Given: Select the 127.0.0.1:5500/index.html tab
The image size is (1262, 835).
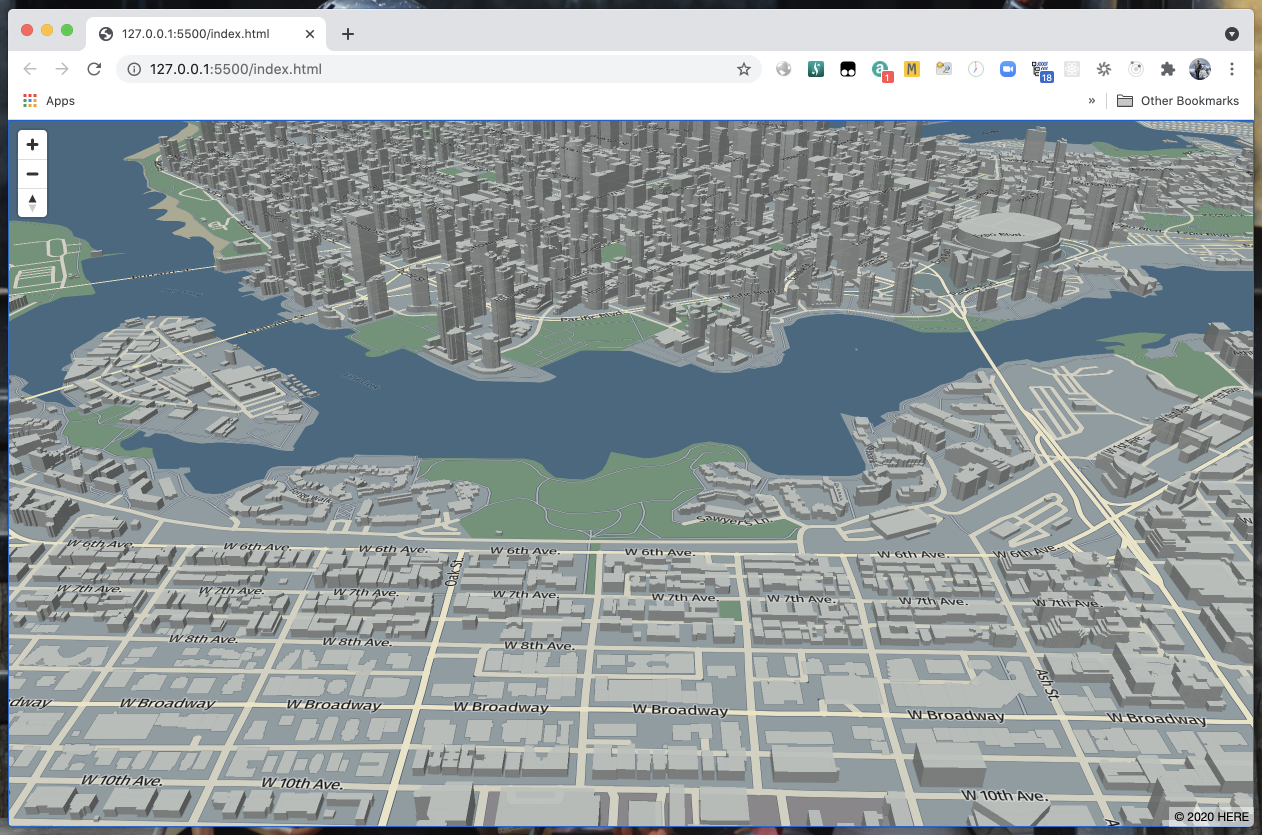Looking at the screenshot, I should tap(195, 34).
